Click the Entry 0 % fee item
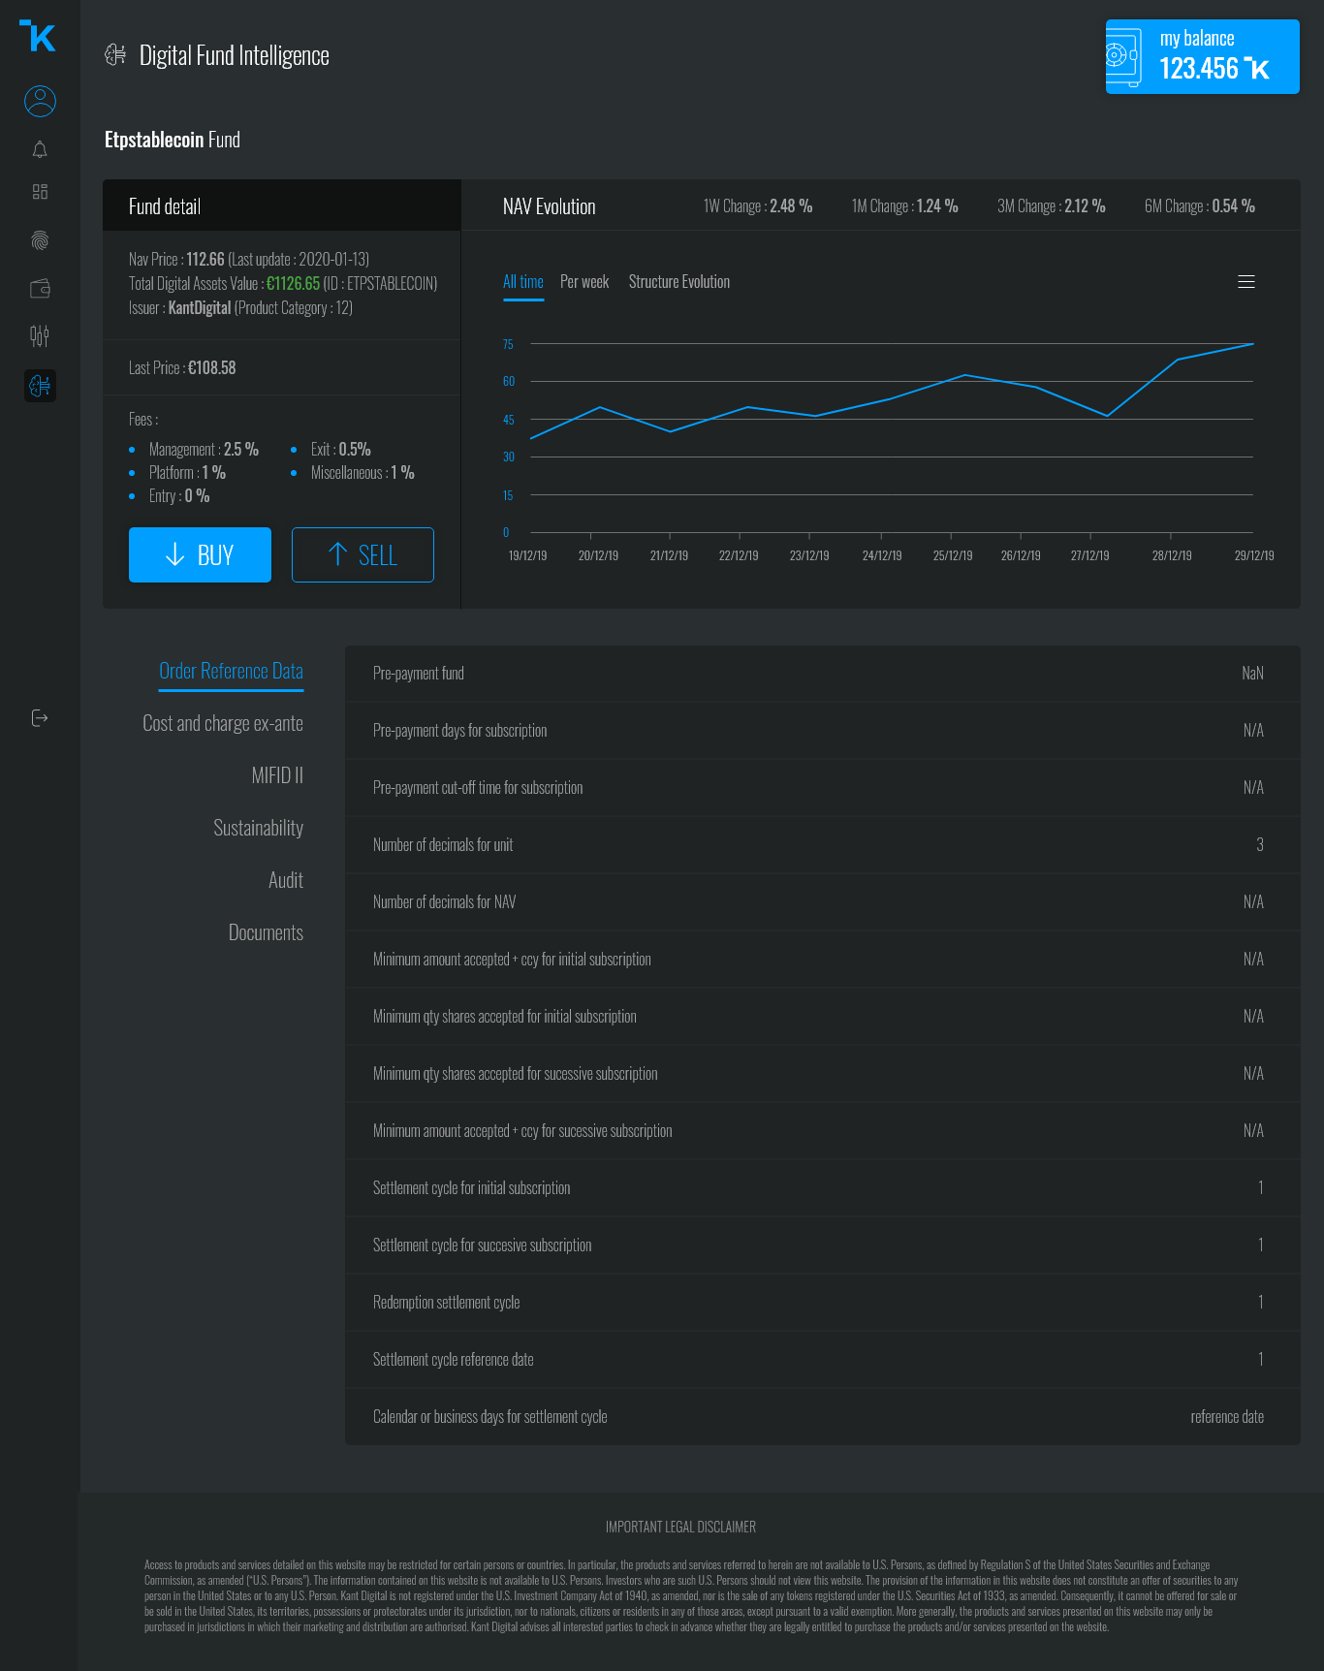Image resolution: width=1324 pixels, height=1671 pixels. tap(179, 496)
